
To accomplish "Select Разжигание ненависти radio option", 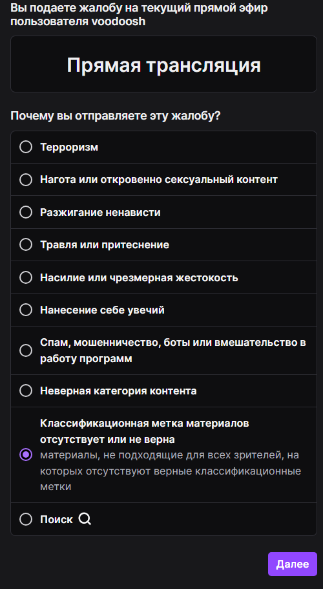I will tap(25, 212).
